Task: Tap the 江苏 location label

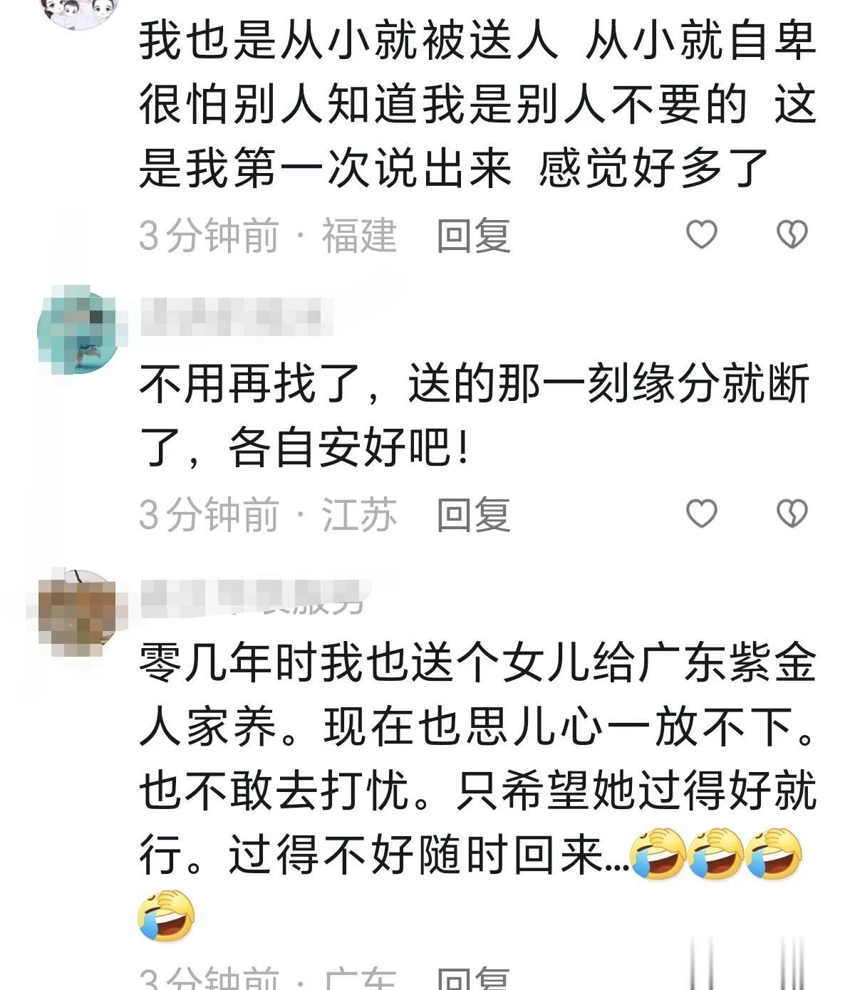Action: tap(359, 514)
